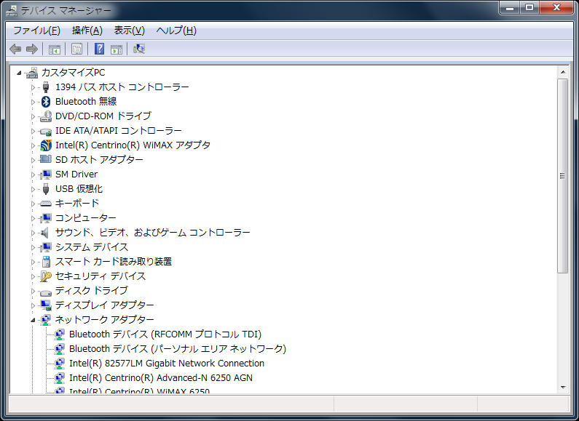The height and width of the screenshot is (421, 579).
Task: Click the ディスク ドライブ icon
Action: click(x=46, y=292)
